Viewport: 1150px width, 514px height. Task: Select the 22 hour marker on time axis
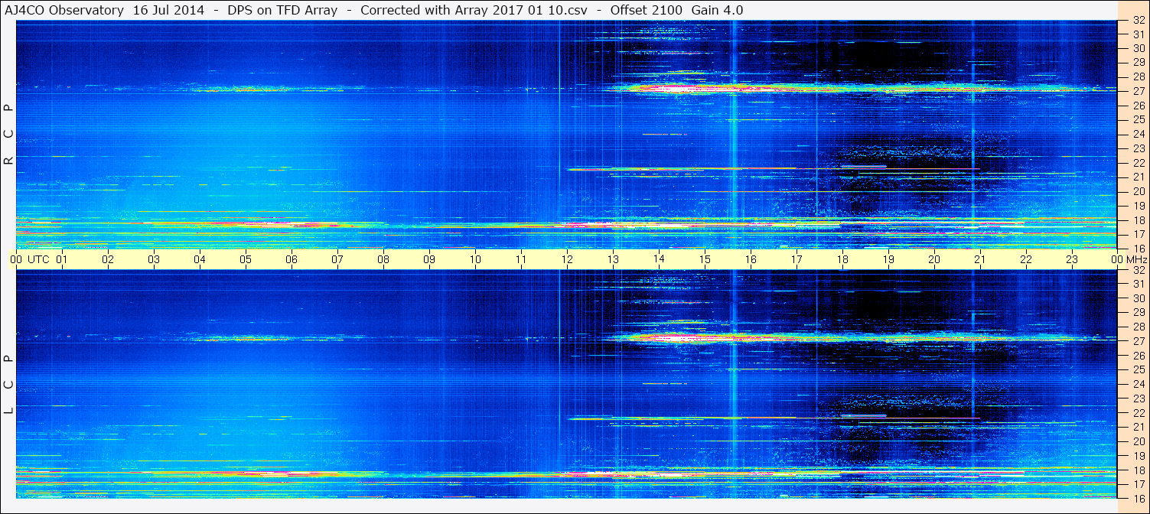pos(1026,259)
